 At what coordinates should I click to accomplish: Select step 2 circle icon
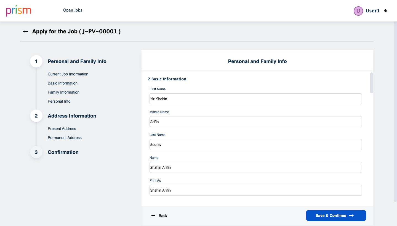pos(36,116)
